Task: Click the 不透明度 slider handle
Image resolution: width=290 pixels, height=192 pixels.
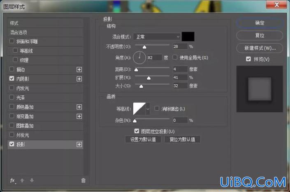Action: point(144,47)
